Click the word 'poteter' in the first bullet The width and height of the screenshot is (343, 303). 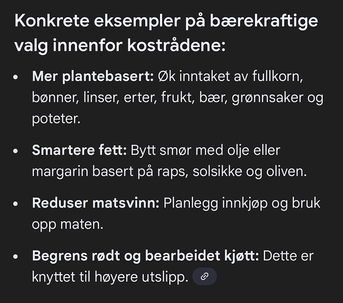[55, 119]
